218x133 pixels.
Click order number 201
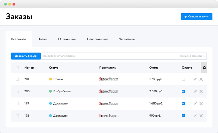[27, 79]
